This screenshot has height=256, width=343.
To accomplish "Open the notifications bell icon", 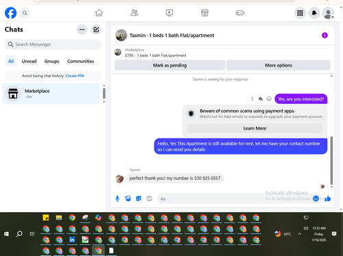I will click(314, 13).
